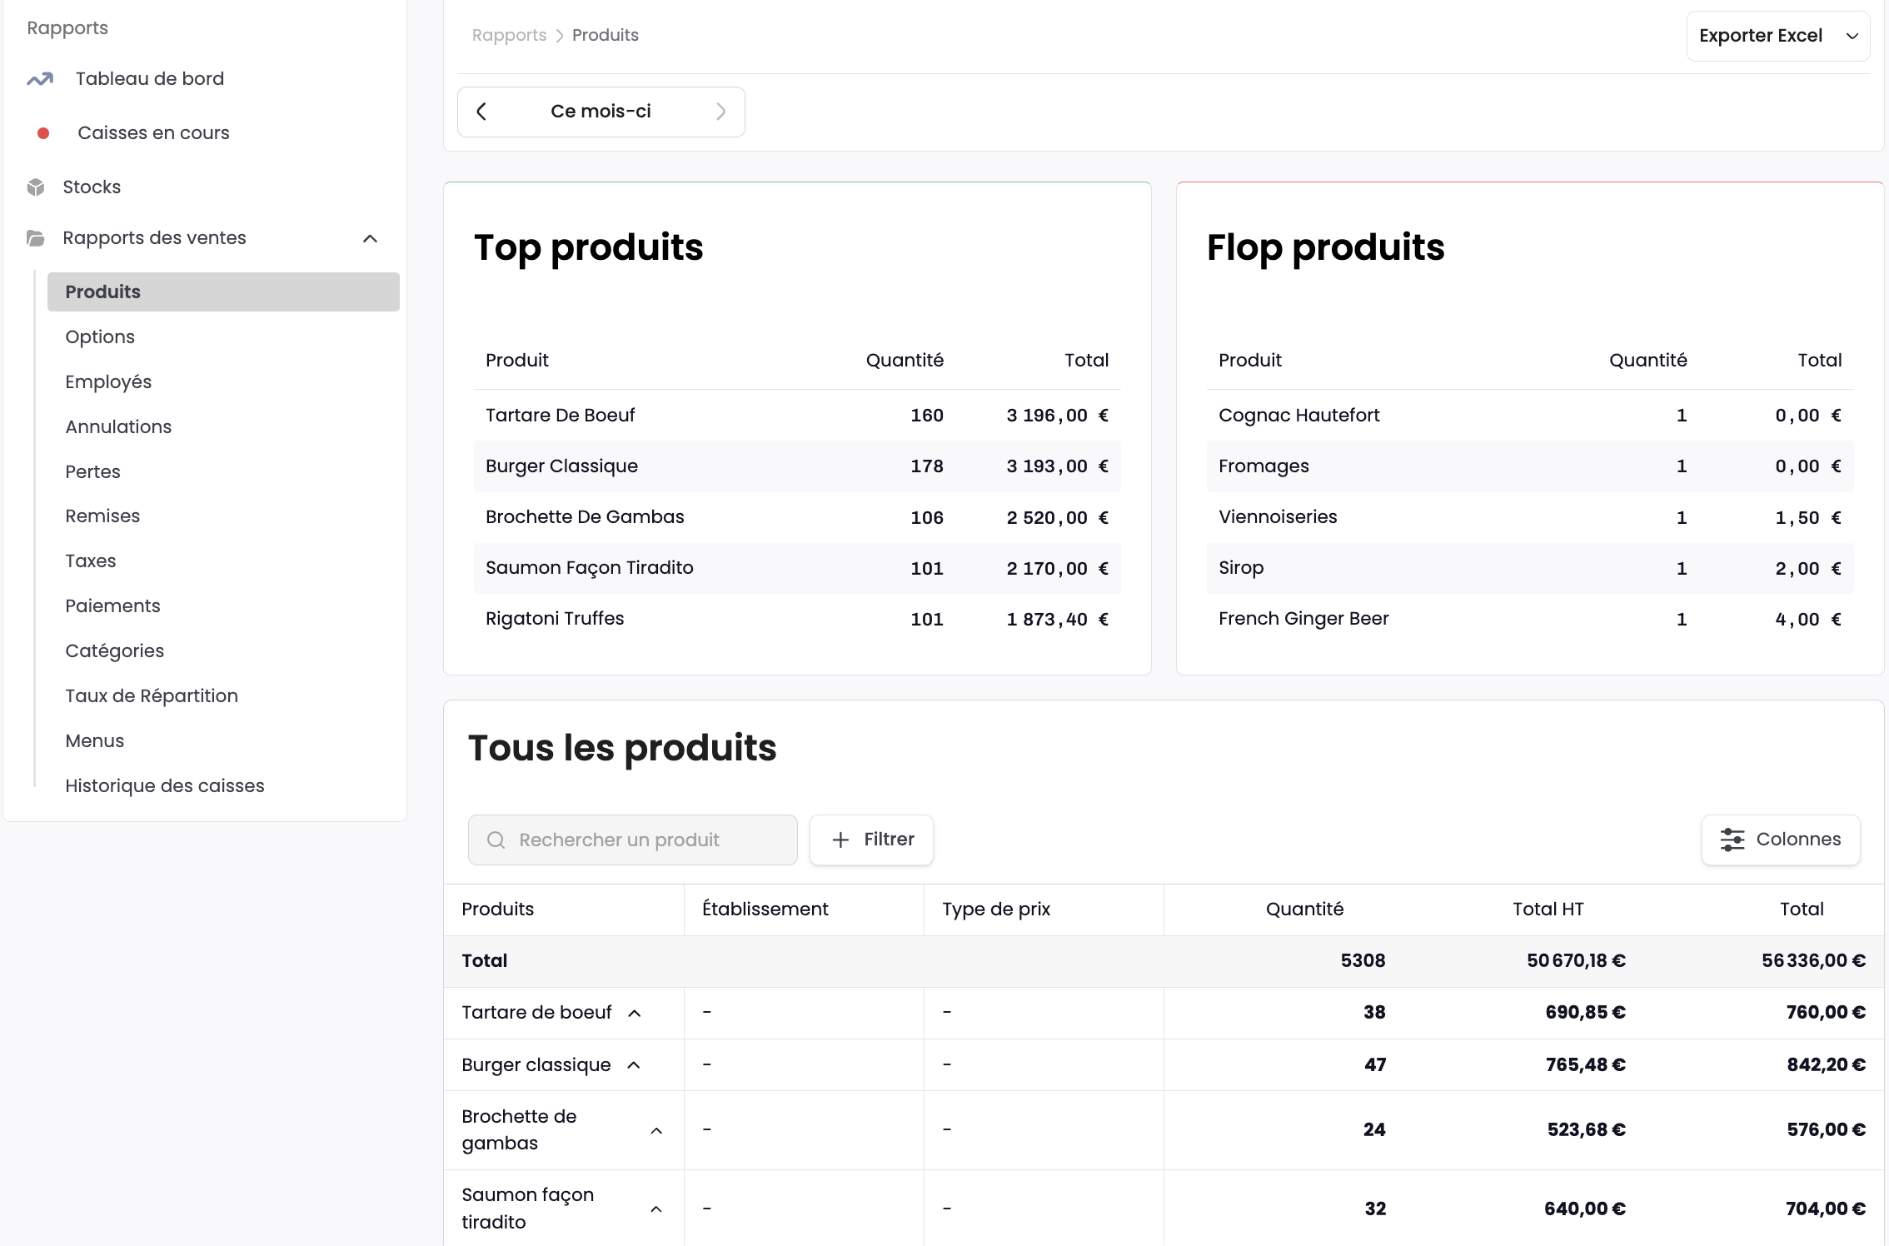Screen dimensions: 1889x1246
Task: Open the Tableau de bord chart icon
Action: click(x=39, y=78)
